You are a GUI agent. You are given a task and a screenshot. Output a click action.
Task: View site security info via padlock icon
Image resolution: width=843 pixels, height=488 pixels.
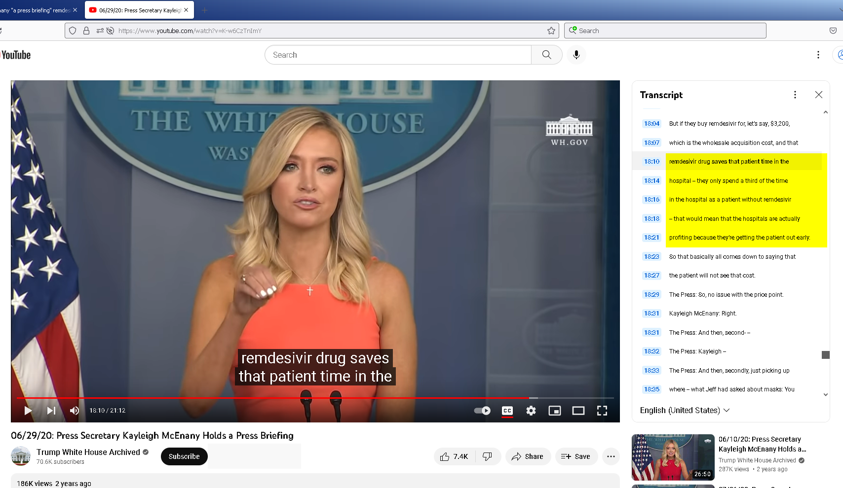click(86, 31)
